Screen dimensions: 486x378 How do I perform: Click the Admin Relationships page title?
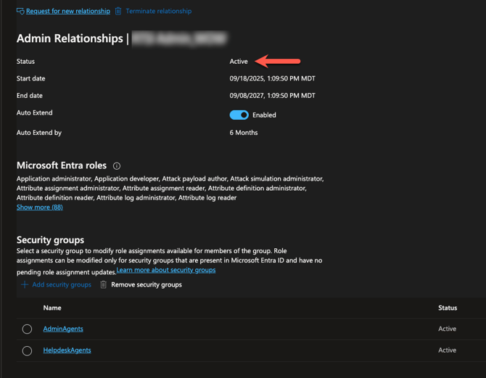pos(70,38)
